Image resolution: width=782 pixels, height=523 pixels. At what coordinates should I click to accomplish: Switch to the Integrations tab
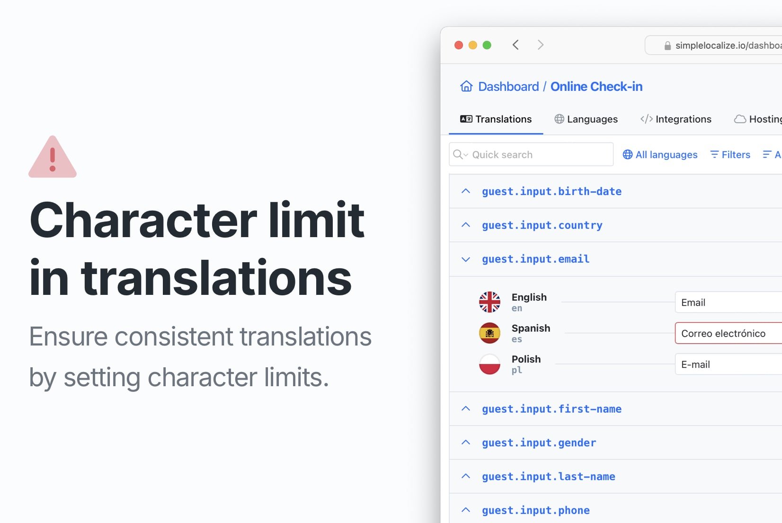(676, 119)
